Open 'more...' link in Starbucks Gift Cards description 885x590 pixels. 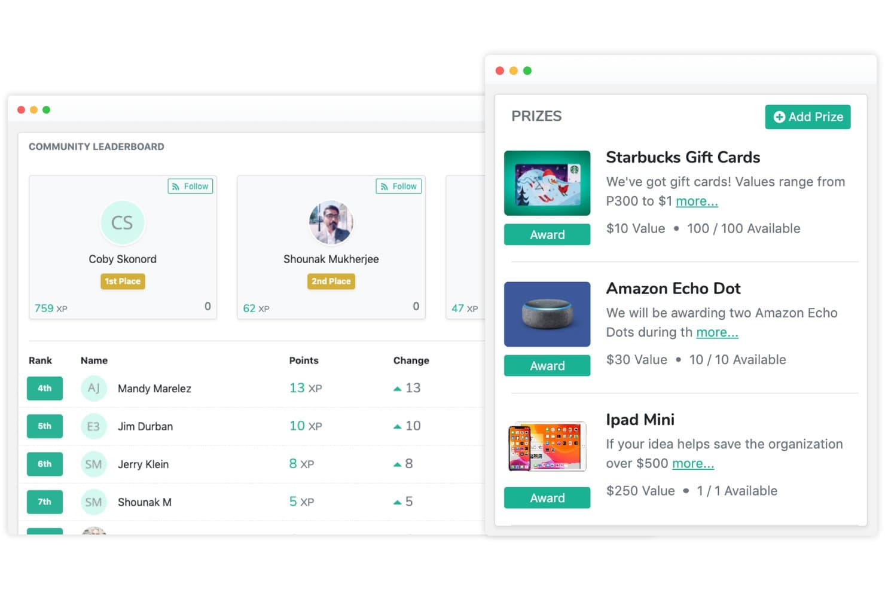tap(697, 201)
